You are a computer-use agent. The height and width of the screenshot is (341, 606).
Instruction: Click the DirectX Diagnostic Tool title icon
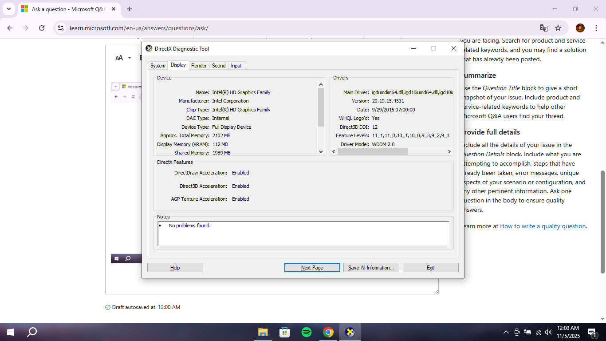pyautogui.click(x=149, y=48)
